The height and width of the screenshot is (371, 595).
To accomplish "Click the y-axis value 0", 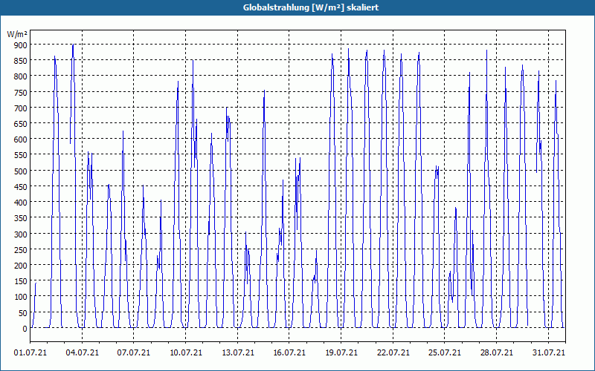I will [x=25, y=329].
